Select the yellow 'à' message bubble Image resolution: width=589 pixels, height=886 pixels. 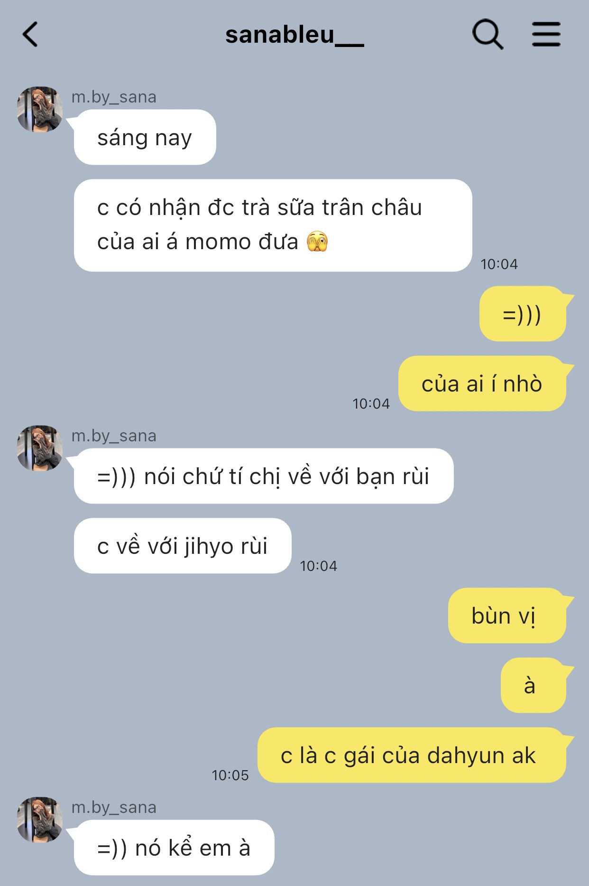click(x=534, y=685)
